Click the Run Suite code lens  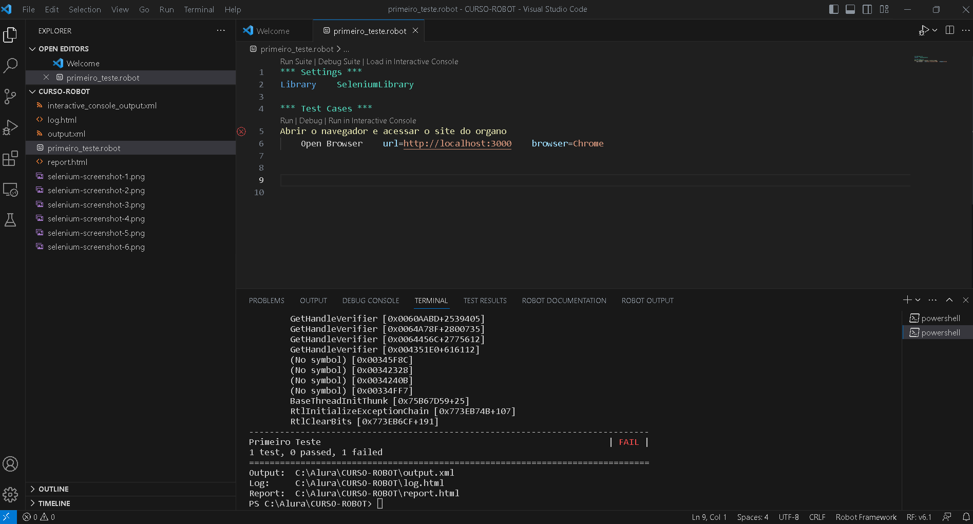pyautogui.click(x=296, y=62)
